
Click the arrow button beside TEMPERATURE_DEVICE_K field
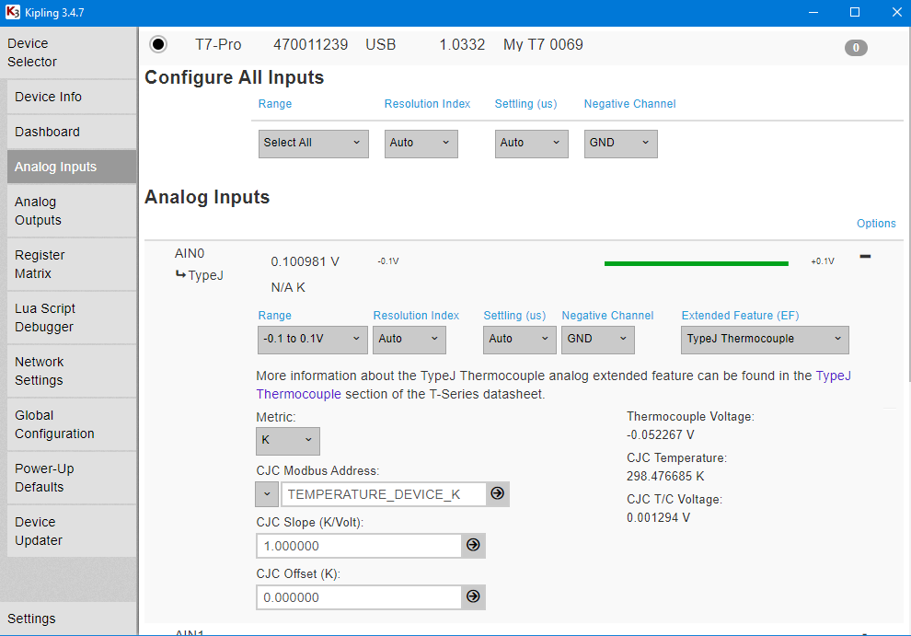pyautogui.click(x=497, y=494)
